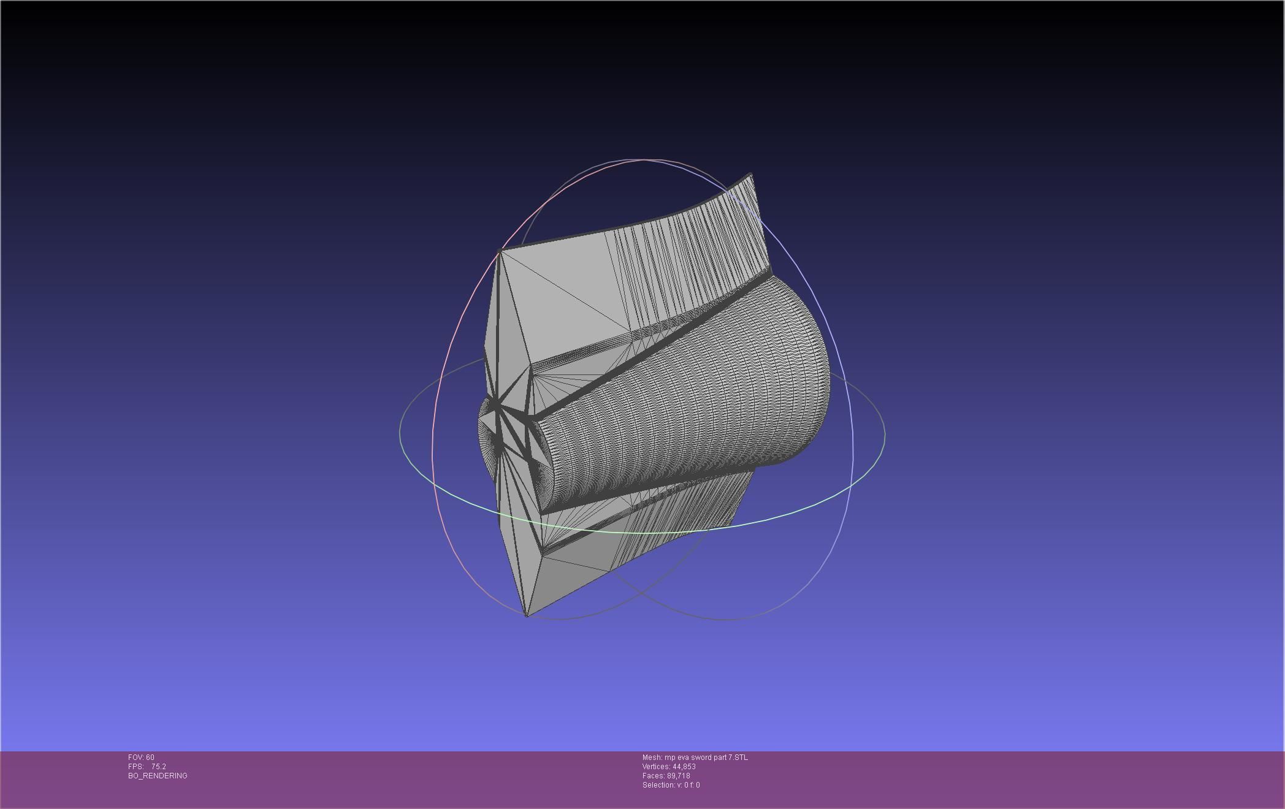Click the FOV: 60 readout

141,758
